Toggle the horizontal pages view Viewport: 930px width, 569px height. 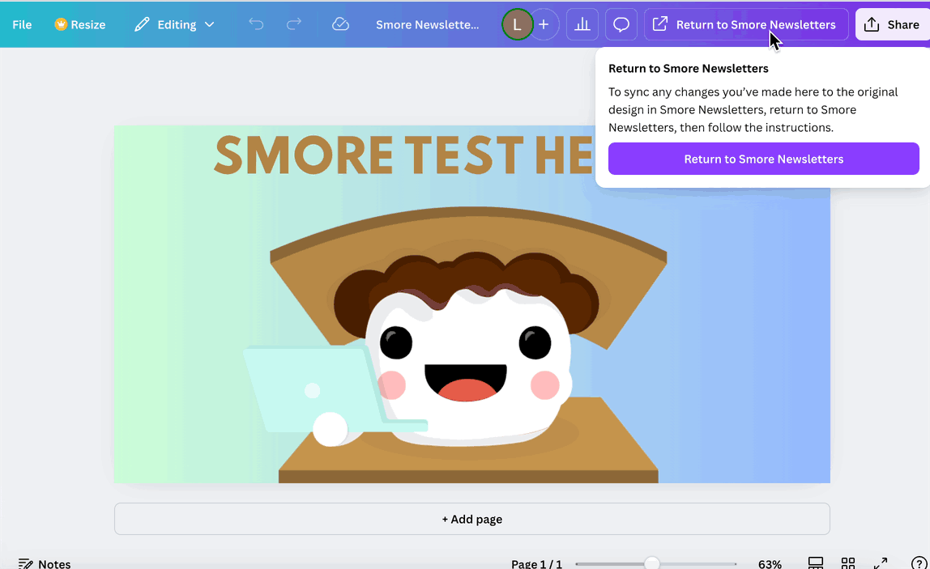[x=816, y=562]
